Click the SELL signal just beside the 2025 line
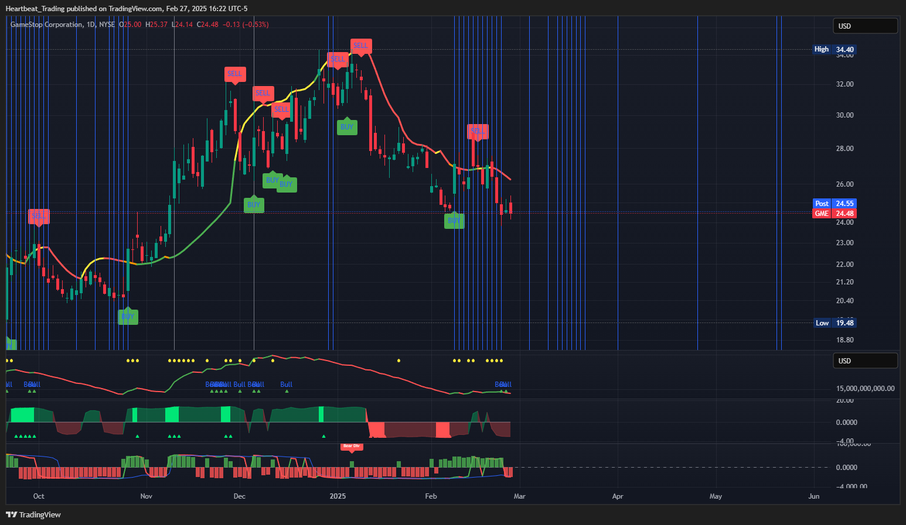This screenshot has height=525, width=906. 338,60
